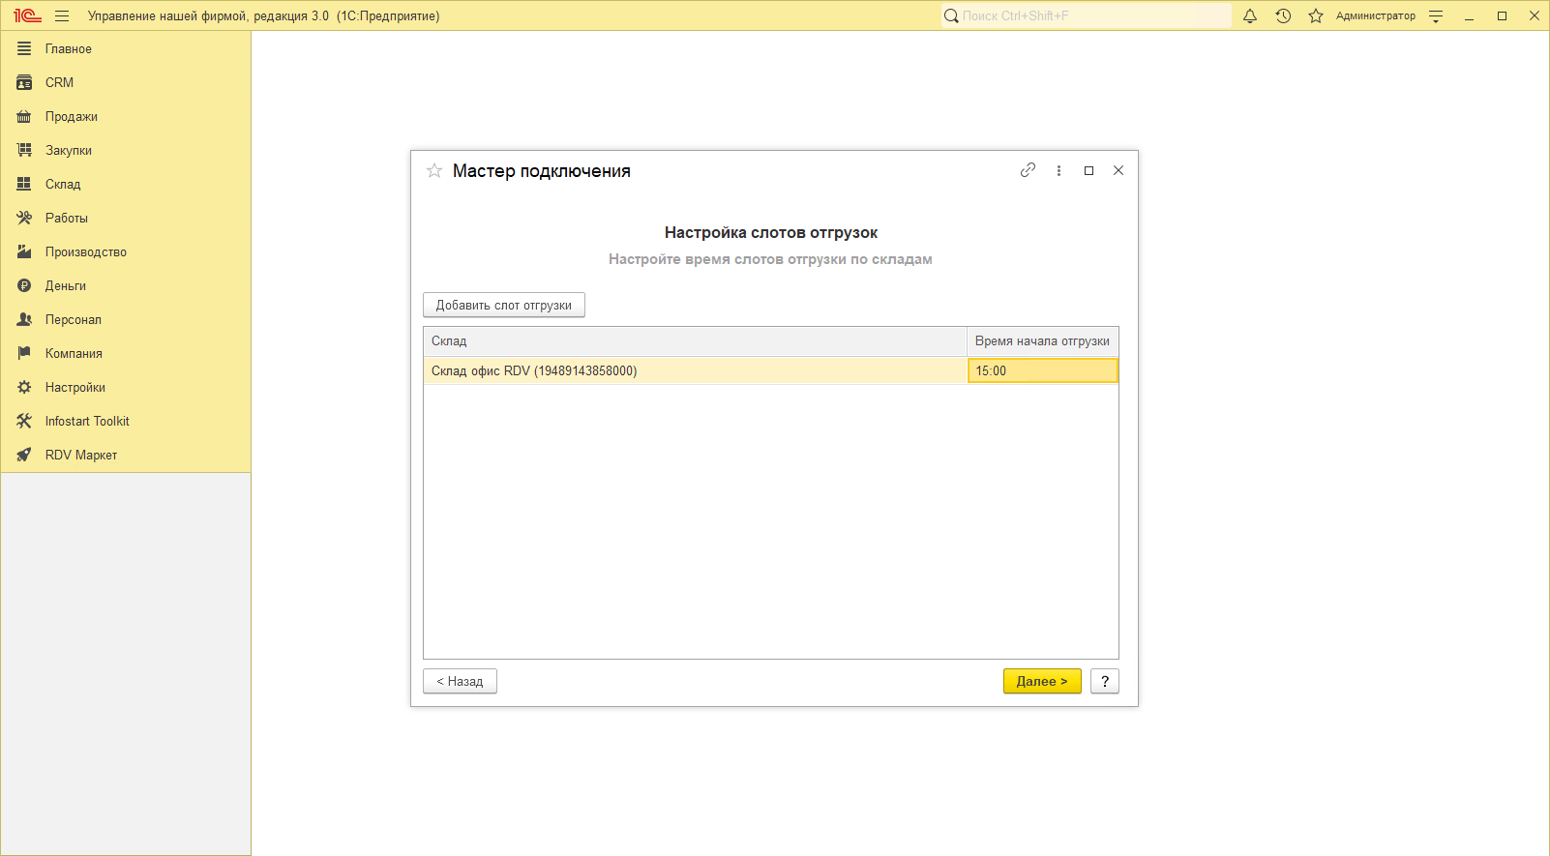This screenshot has height=856, width=1550.
Task: Open the Главное section
Action: point(126,48)
